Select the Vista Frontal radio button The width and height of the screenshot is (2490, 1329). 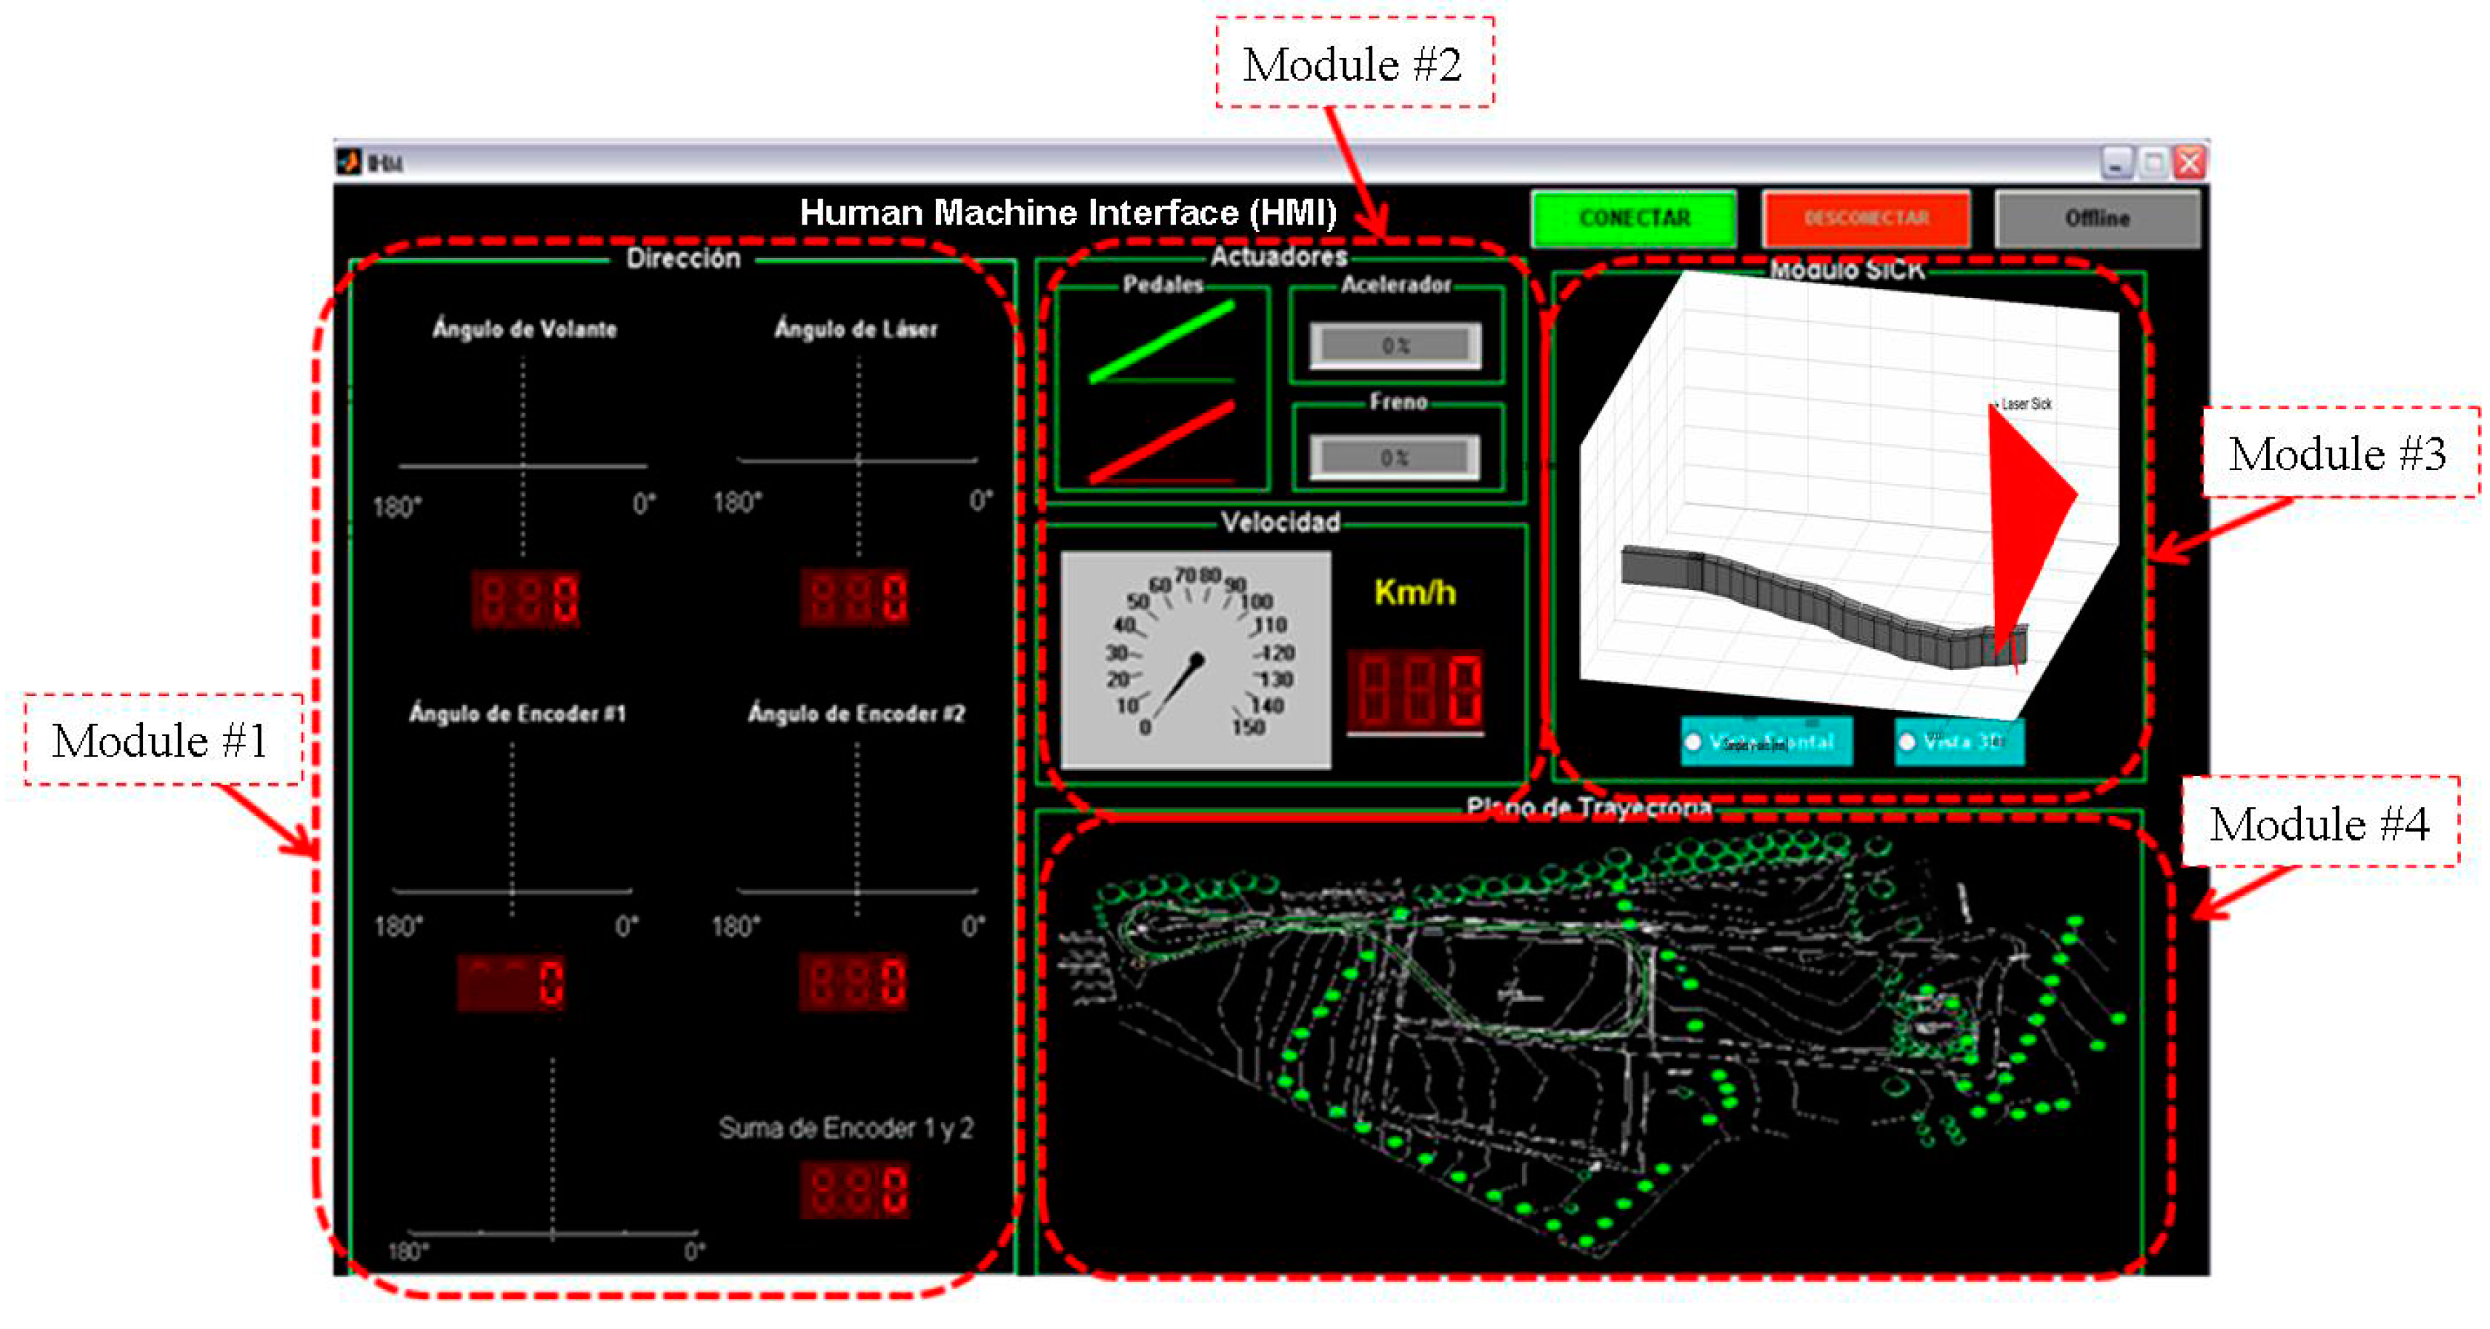coord(1693,743)
